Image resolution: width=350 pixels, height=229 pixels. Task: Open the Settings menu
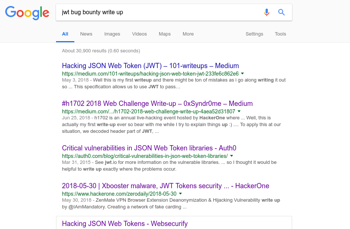point(254,34)
